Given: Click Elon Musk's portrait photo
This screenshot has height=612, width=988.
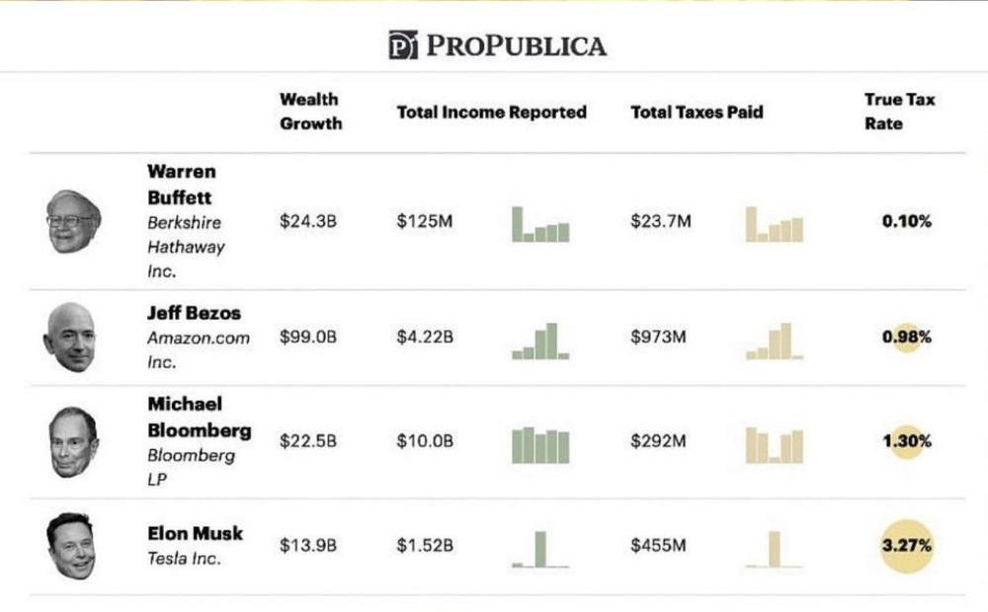Looking at the screenshot, I should [x=71, y=545].
